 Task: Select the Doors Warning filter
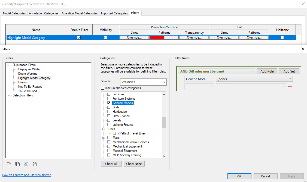point(28,73)
